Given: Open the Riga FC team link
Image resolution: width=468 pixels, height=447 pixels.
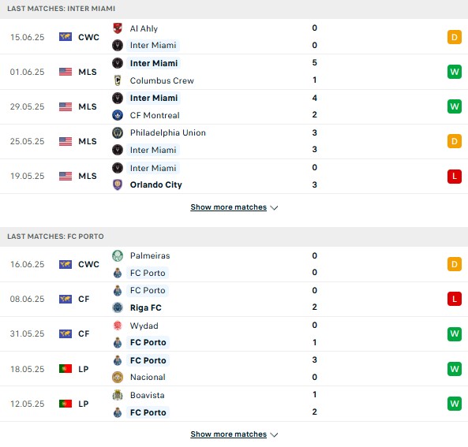Looking at the screenshot, I should (x=146, y=307).
